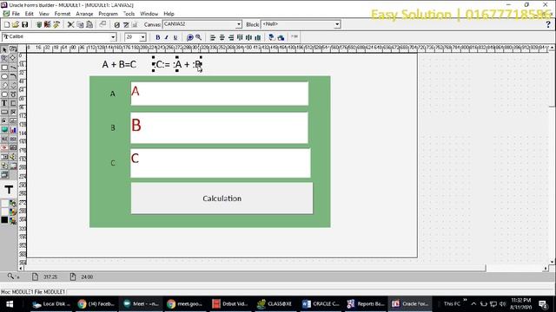
Task: Pick the Arc drawing tool
Action: [x=13, y=76]
